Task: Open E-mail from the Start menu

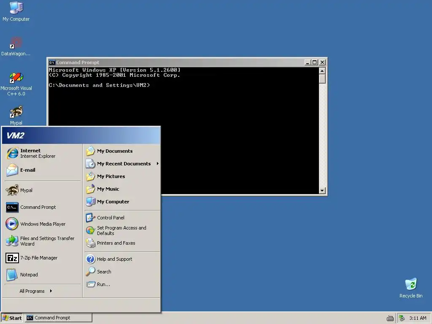Action: pos(43,170)
